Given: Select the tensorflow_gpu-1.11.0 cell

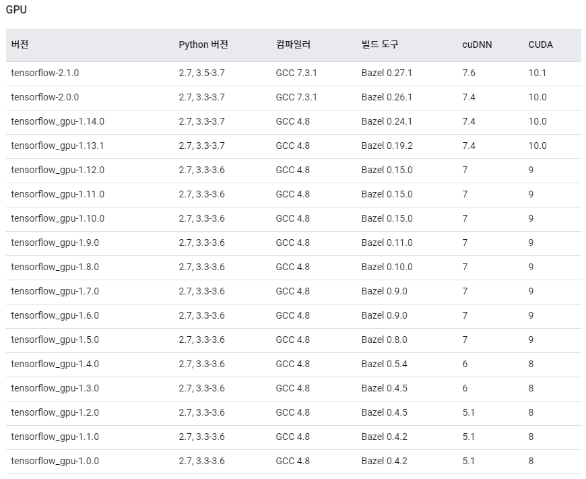Looking at the screenshot, I should click(x=57, y=195).
